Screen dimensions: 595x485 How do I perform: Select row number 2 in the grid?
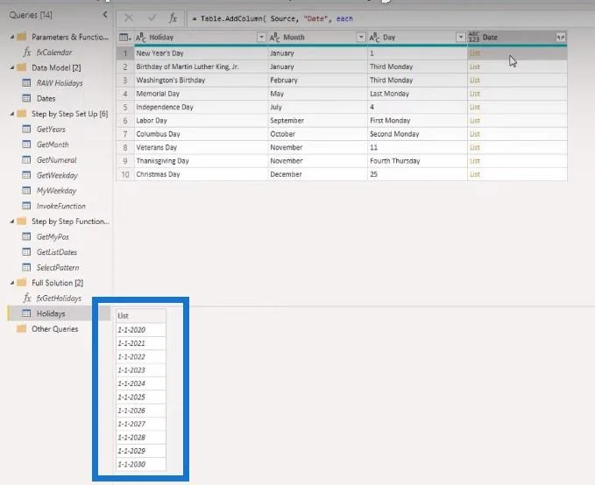click(124, 67)
